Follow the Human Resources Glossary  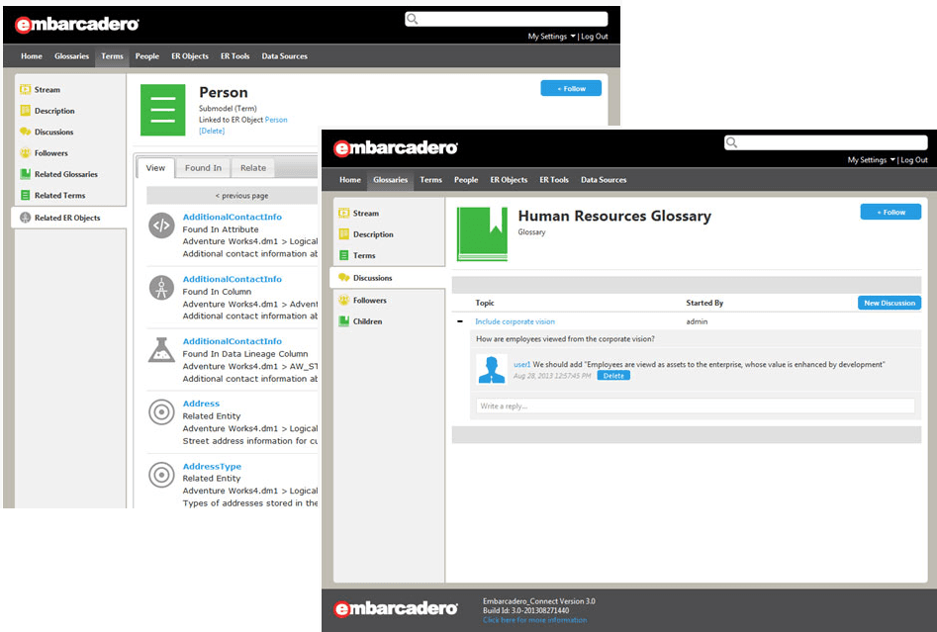pyautogui.click(x=890, y=212)
